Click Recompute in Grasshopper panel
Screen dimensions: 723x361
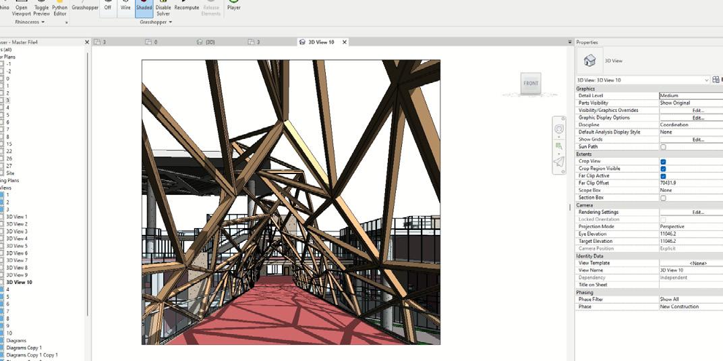187,7
